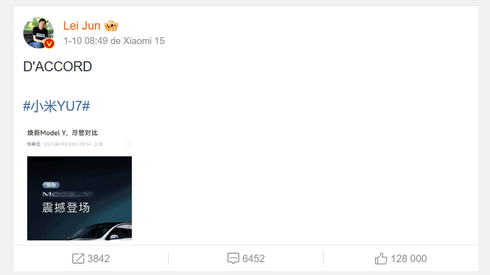Viewport: 490px width, 275px height.
Task: Click the crown badge beside Lei Jun
Action: coord(111,26)
